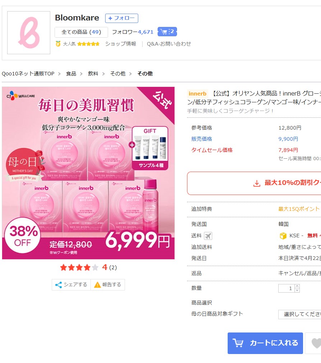The height and width of the screenshot is (363, 321).
Task: Open 全ての商品 (49) product list
Action: [82, 32]
